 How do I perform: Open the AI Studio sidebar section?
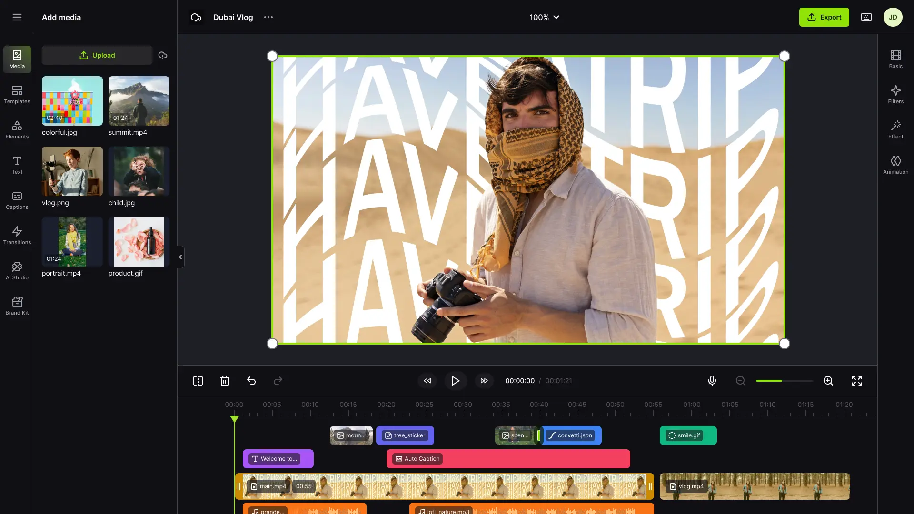click(x=17, y=270)
